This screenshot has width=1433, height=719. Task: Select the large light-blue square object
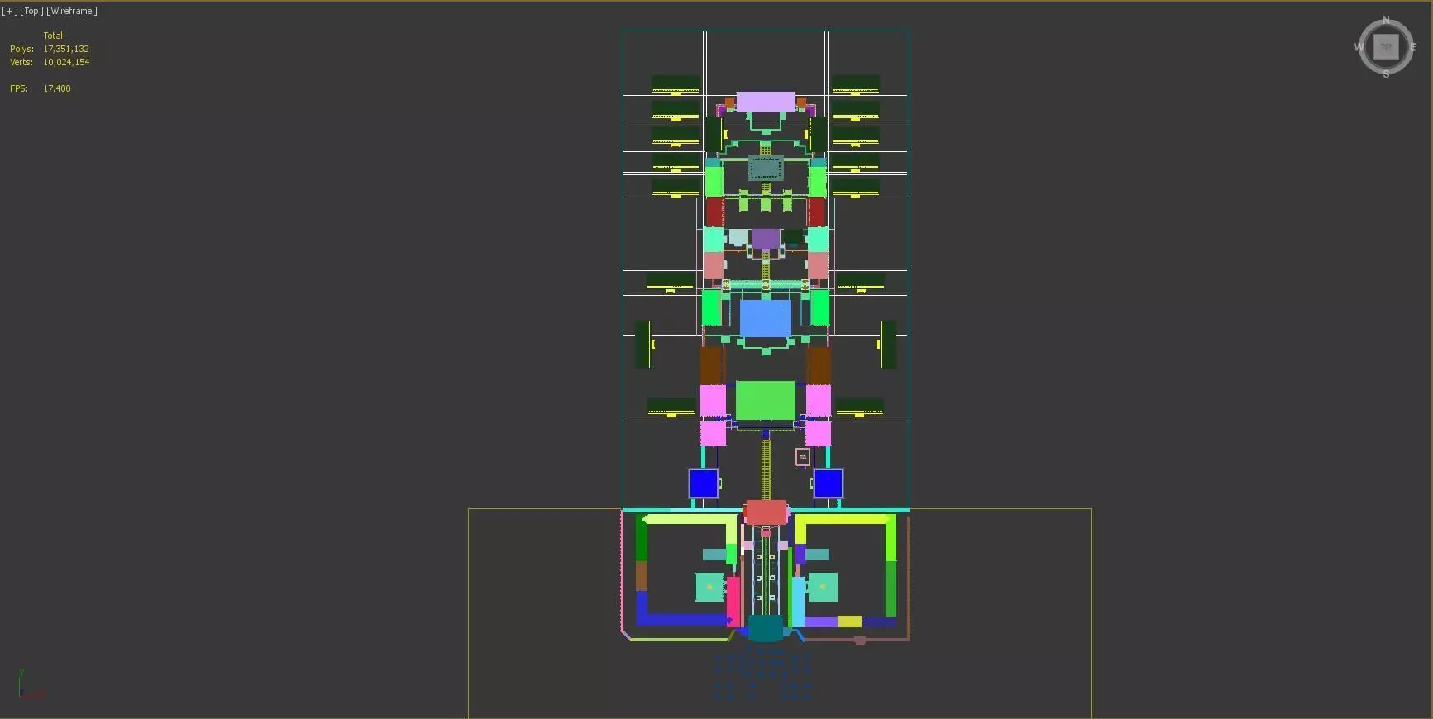(x=765, y=318)
